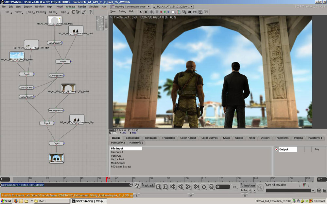Image resolution: width=327 pixels, height=204 pixels.
Task: Show image A in the viewer
Action: (141, 12)
